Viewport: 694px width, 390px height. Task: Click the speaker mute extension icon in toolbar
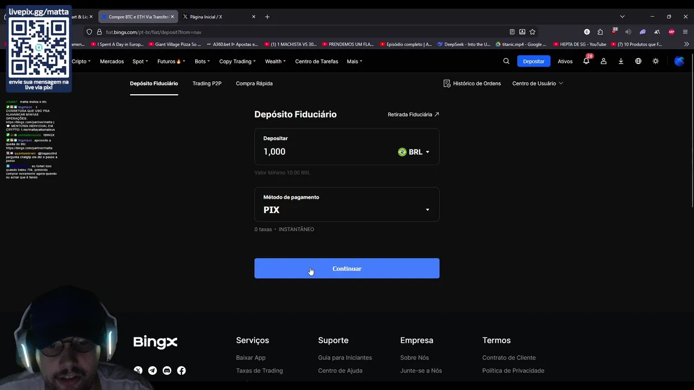(x=628, y=32)
